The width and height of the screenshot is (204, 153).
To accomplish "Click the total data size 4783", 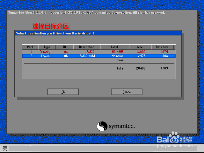I will [x=164, y=68].
